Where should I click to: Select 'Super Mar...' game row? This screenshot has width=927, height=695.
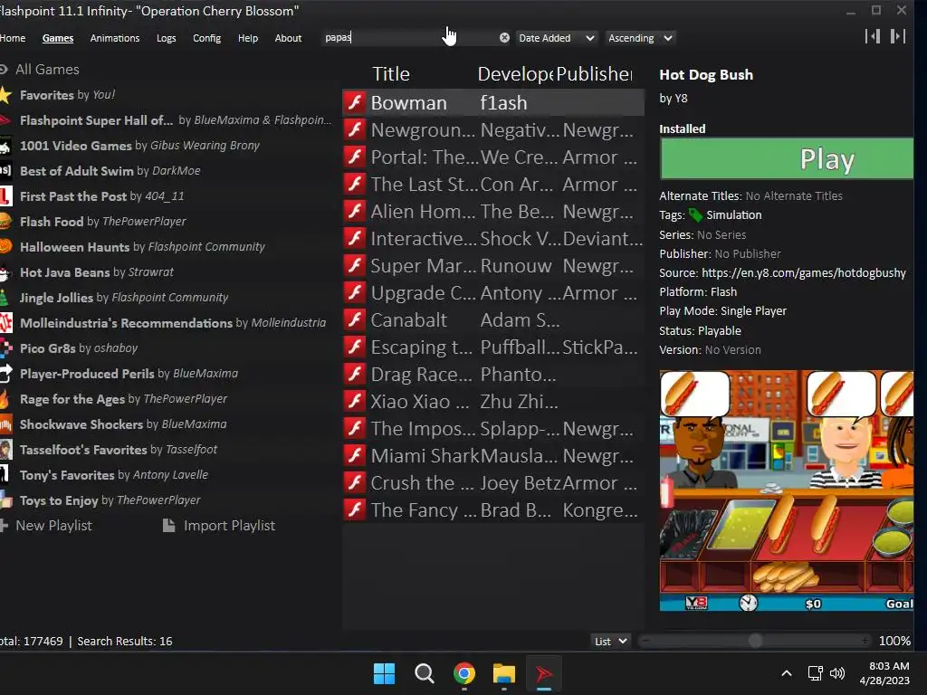(493, 265)
